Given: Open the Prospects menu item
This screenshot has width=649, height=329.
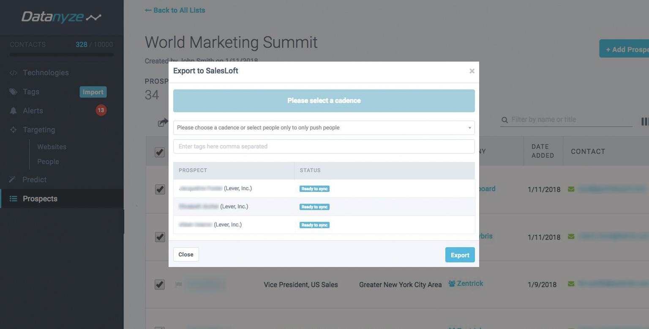Looking at the screenshot, I should [x=40, y=199].
